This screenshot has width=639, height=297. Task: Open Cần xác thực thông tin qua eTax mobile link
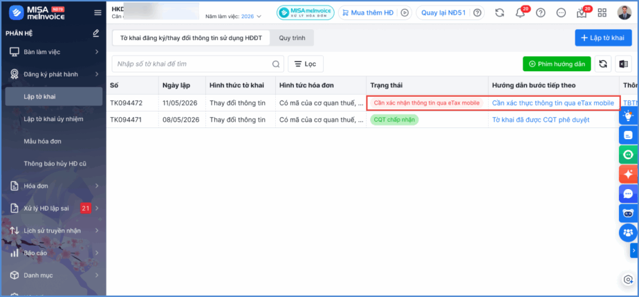[x=553, y=103]
